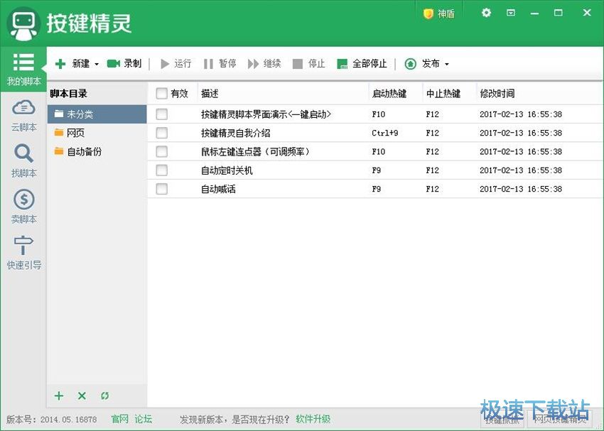Check the box for 自动喊话

click(x=161, y=189)
